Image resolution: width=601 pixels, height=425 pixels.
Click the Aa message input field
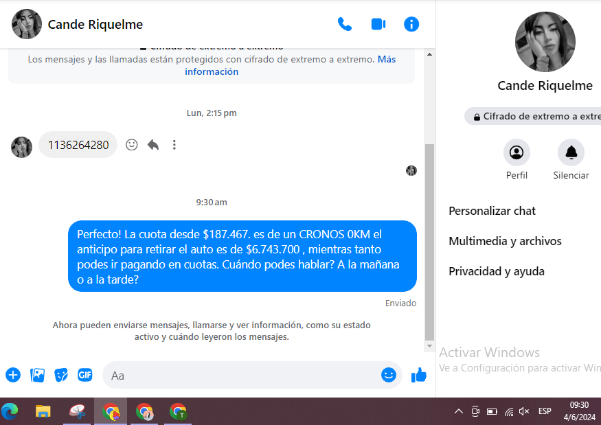(x=245, y=375)
